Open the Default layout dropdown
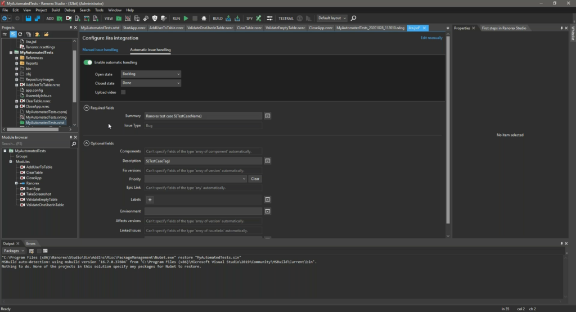 [332, 18]
